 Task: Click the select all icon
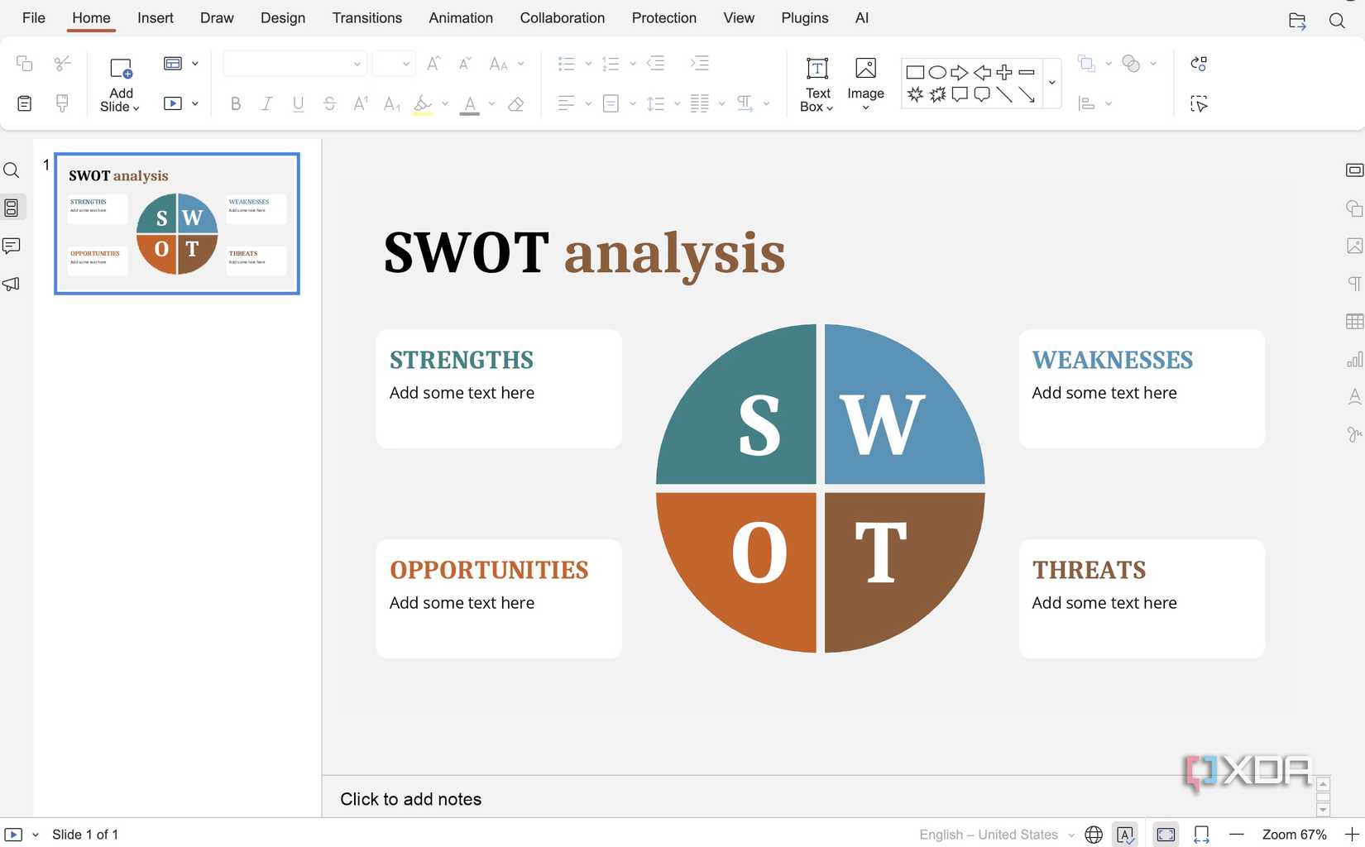pyautogui.click(x=1199, y=104)
